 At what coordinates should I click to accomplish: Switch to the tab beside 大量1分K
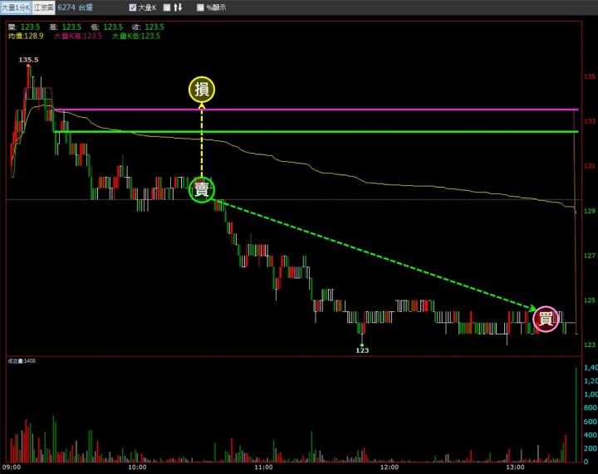coord(44,7)
